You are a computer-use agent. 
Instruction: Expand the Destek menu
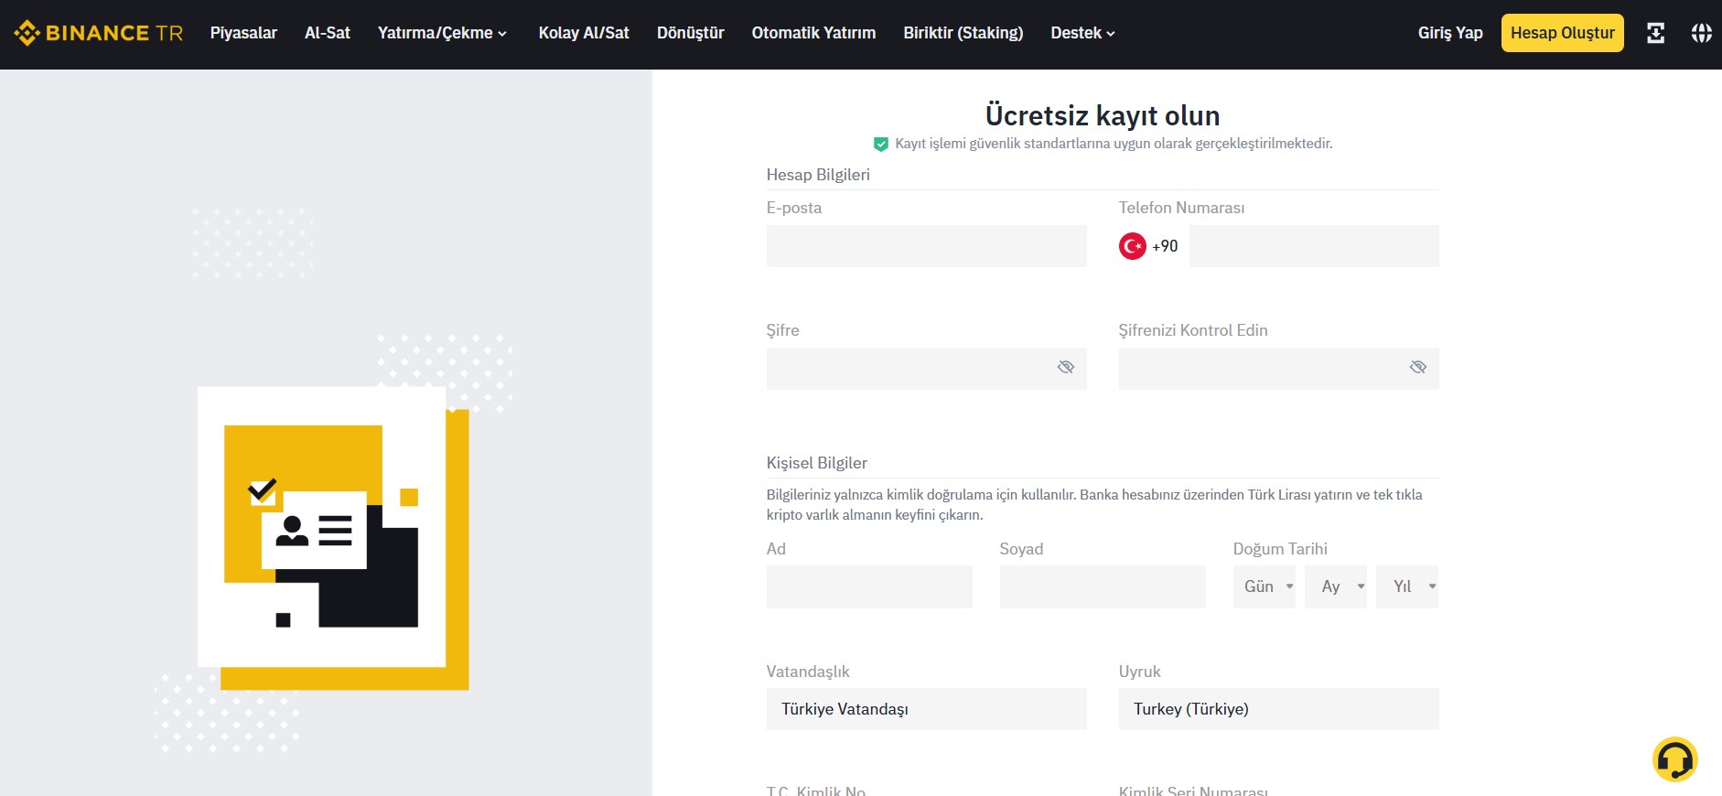[x=1082, y=33]
